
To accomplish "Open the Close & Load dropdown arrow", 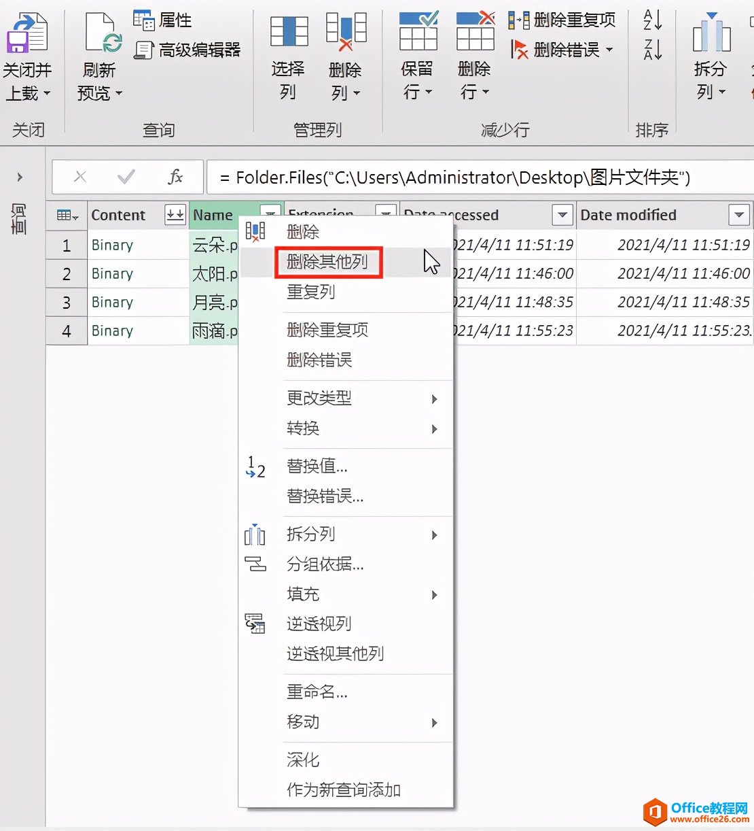I will pyautogui.click(x=47, y=93).
